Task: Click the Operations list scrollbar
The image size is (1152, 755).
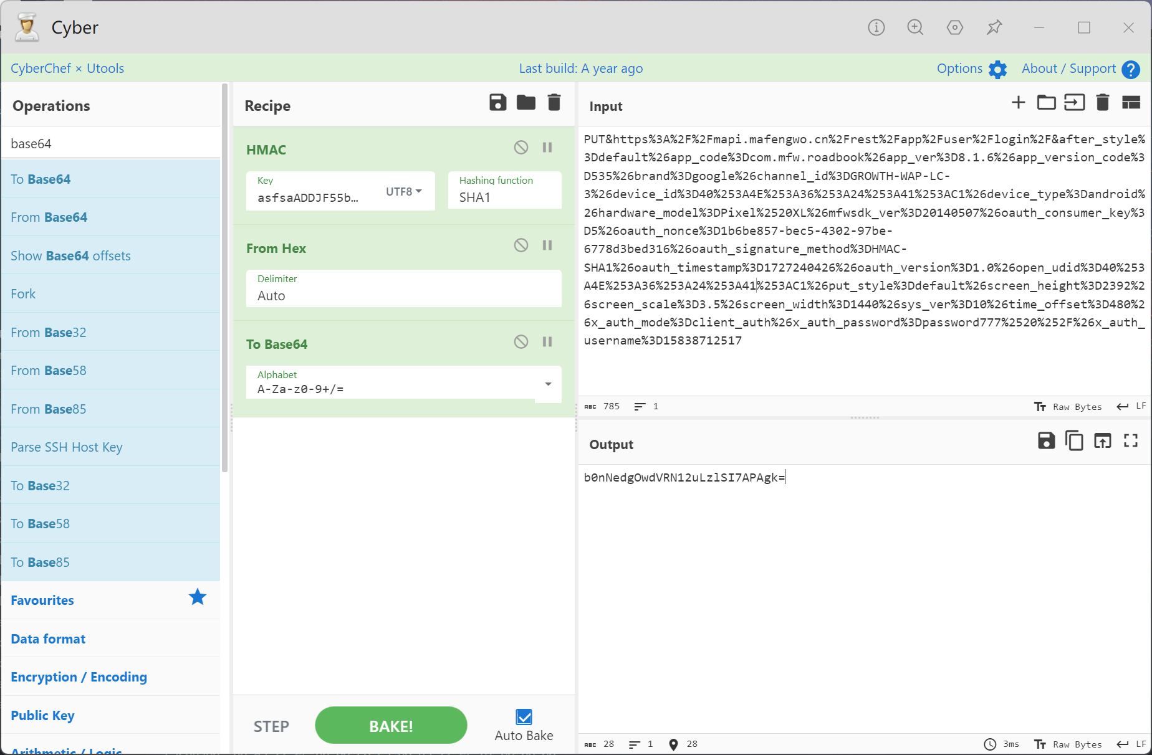Action: (x=224, y=277)
